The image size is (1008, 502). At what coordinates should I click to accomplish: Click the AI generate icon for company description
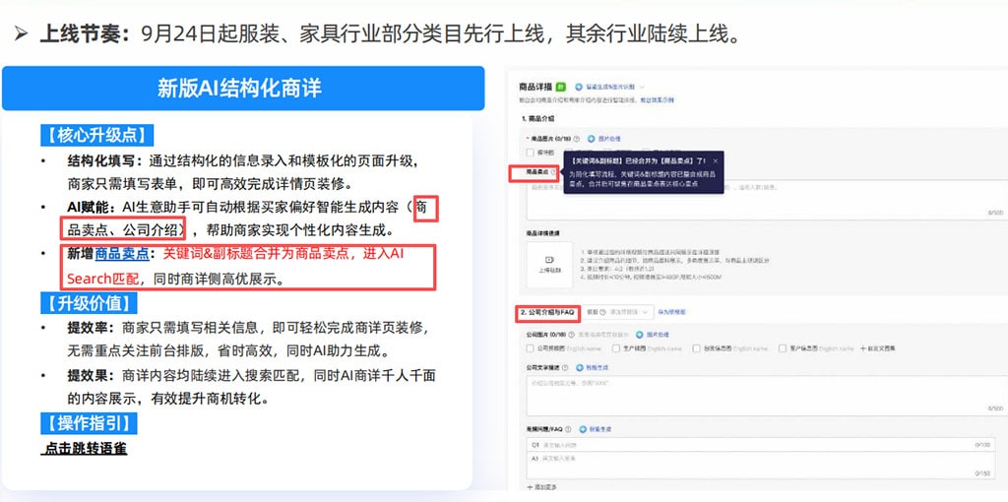coord(579,368)
